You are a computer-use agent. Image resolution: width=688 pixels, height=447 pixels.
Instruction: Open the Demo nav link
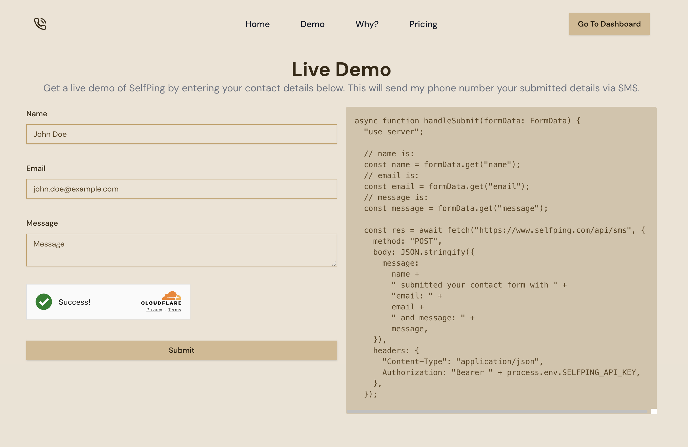(312, 24)
